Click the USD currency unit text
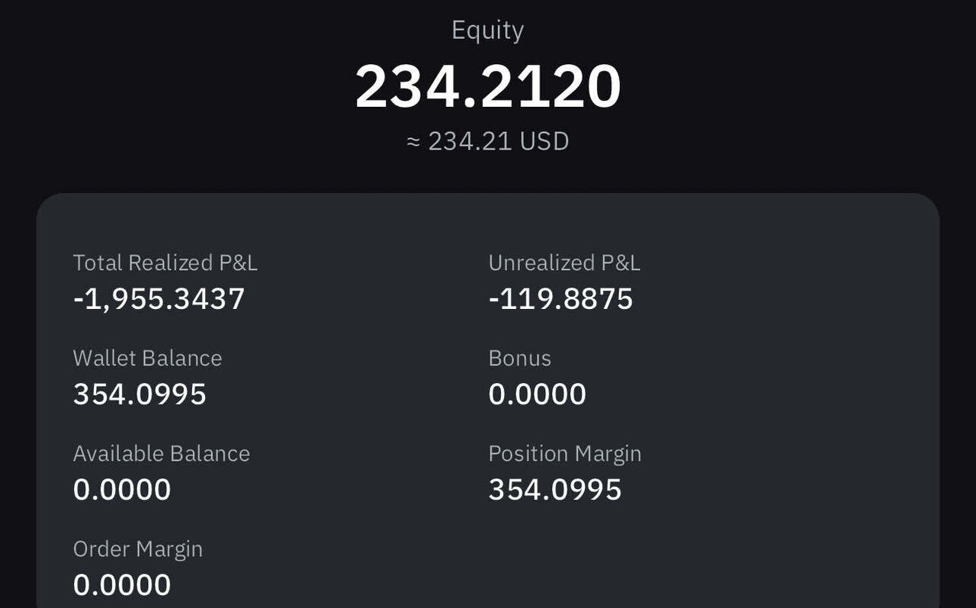 tap(544, 142)
